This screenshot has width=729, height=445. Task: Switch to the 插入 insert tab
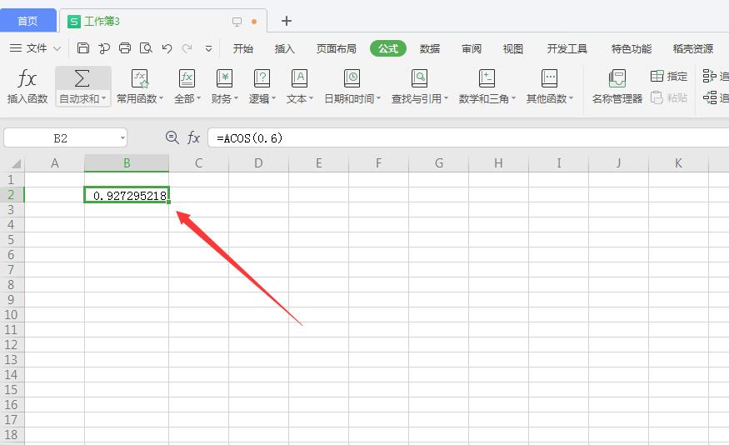coord(285,48)
